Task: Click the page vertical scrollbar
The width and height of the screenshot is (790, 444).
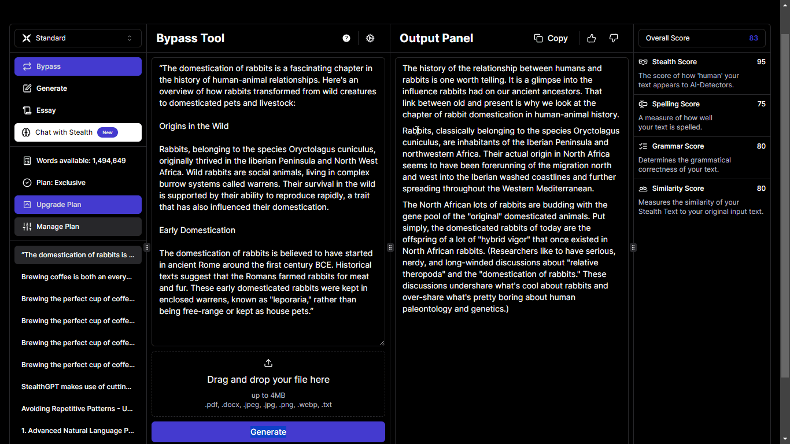Action: click(x=785, y=202)
